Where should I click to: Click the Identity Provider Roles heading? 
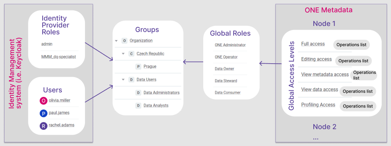(55, 25)
